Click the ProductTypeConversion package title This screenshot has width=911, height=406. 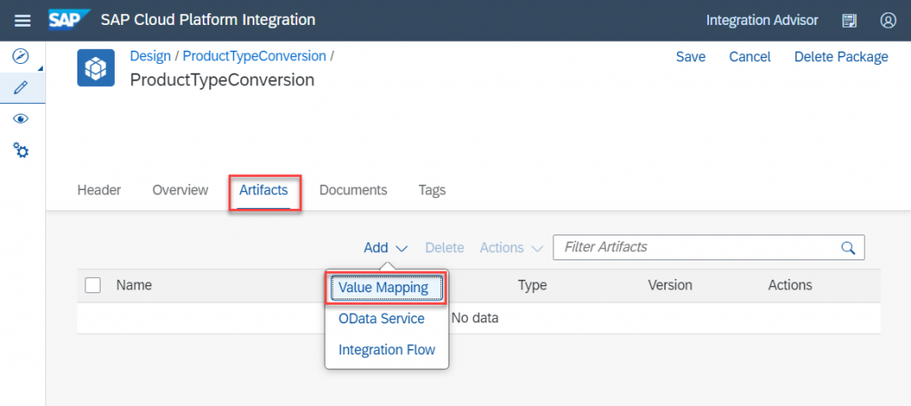tap(222, 80)
